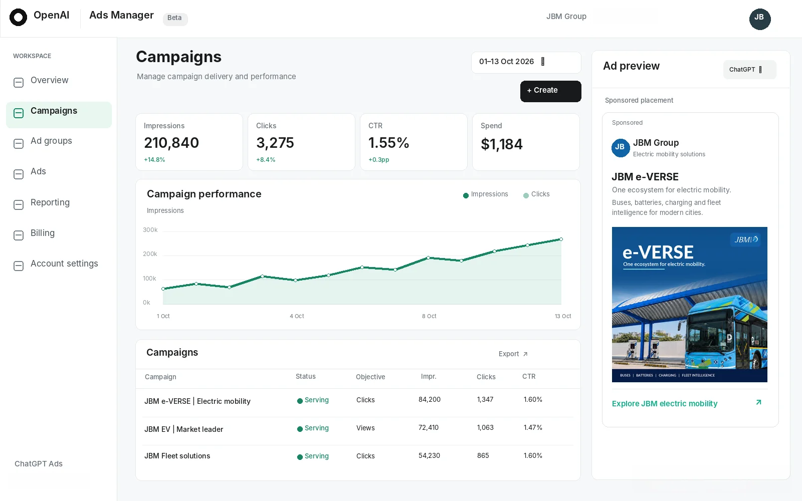This screenshot has width=802, height=501.
Task: Follow the Explore JBM electric mobility link
Action: [664, 403]
